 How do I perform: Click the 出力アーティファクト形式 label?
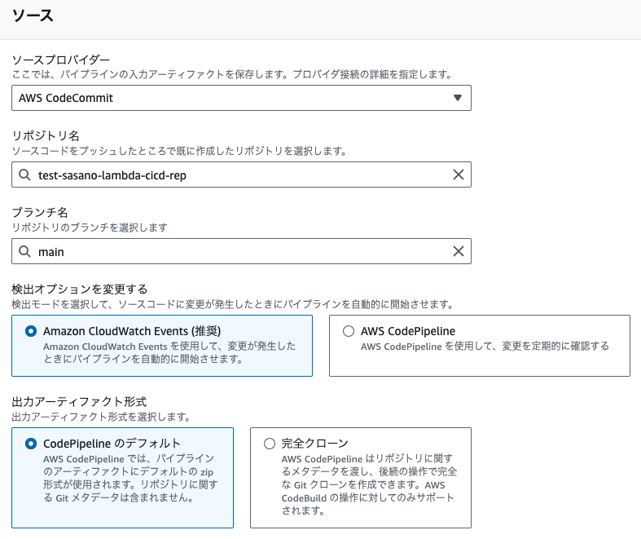click(x=79, y=402)
